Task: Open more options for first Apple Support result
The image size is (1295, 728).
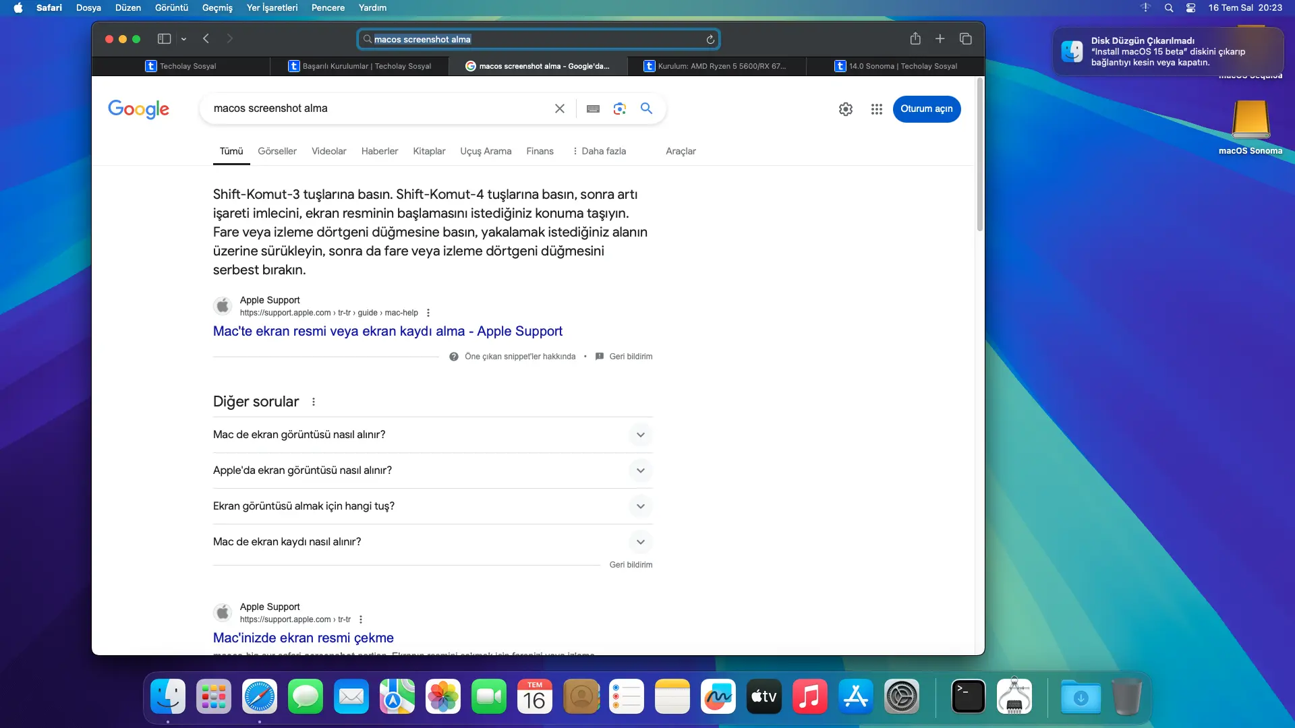Action: point(428,313)
